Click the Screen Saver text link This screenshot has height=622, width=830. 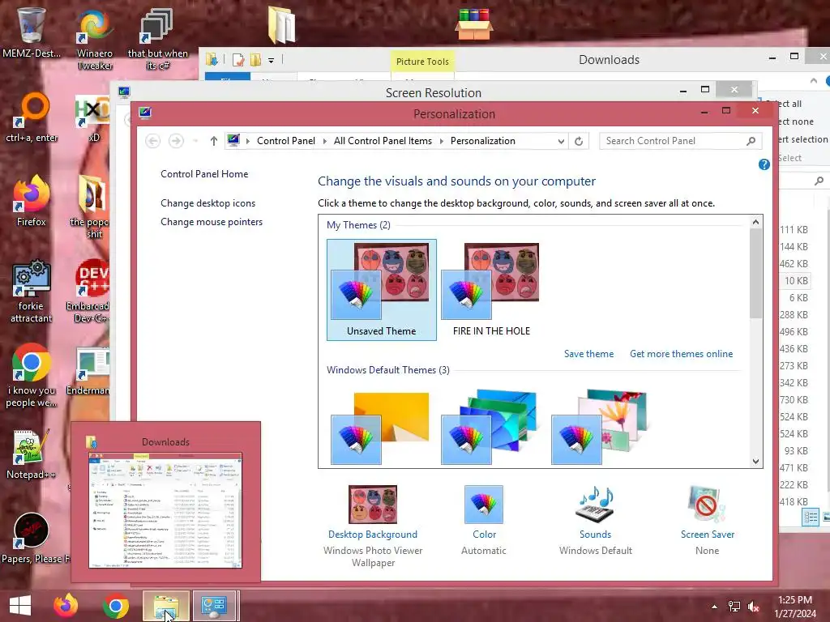[707, 535]
